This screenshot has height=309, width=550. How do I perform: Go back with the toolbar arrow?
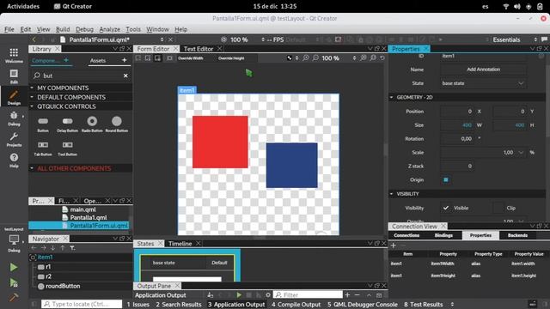34,39
